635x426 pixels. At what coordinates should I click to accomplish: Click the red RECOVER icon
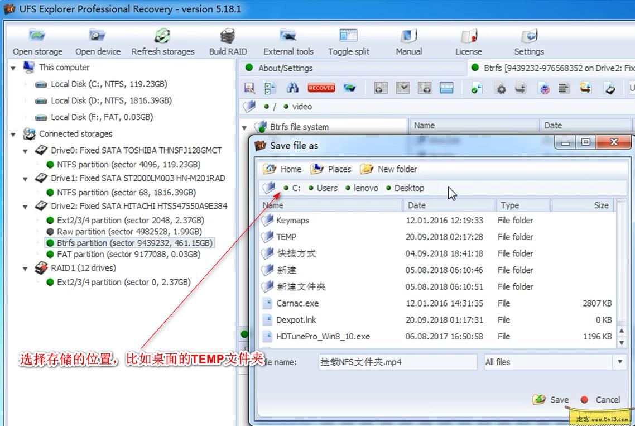(321, 88)
